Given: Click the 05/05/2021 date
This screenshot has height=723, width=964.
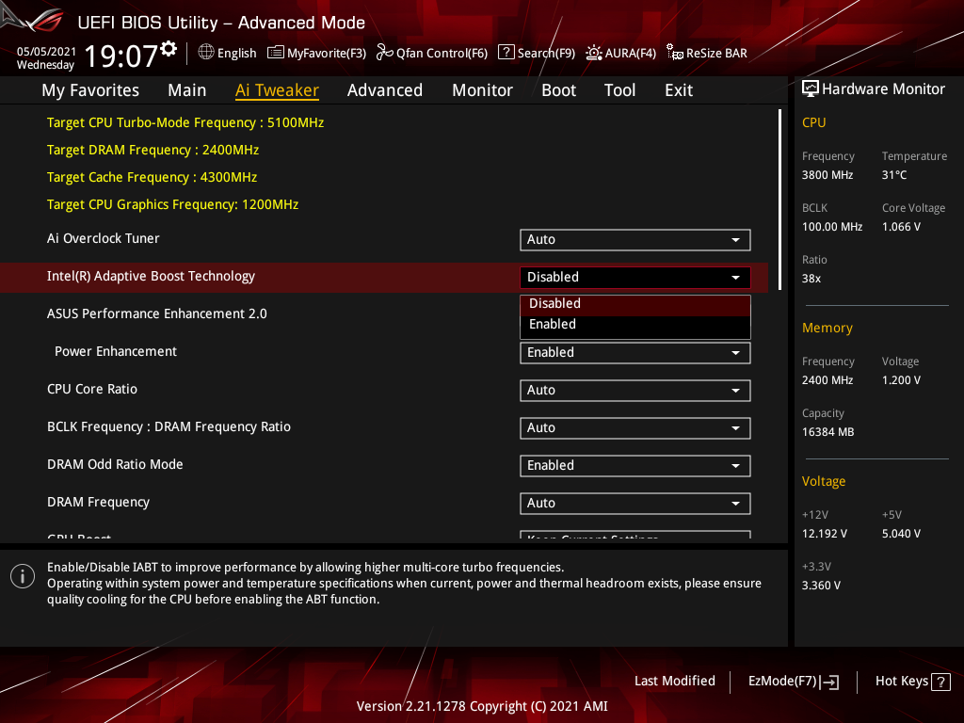Looking at the screenshot, I should 46,52.
